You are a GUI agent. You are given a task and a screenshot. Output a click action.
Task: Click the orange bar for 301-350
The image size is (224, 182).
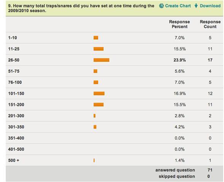coord(95,127)
